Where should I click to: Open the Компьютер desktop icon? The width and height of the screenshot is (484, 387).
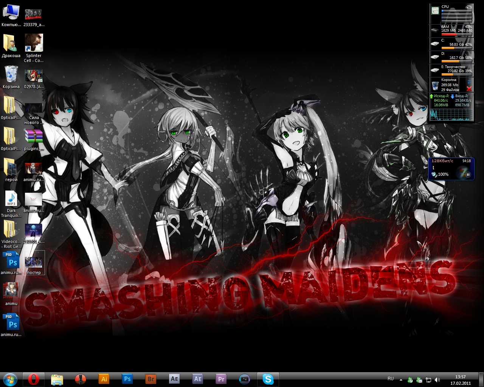point(11,15)
